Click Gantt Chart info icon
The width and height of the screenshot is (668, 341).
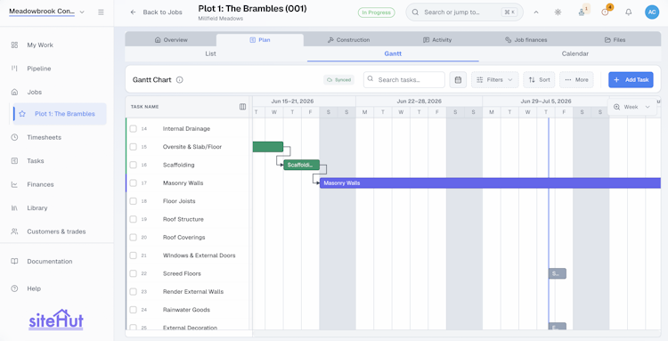[x=180, y=79]
